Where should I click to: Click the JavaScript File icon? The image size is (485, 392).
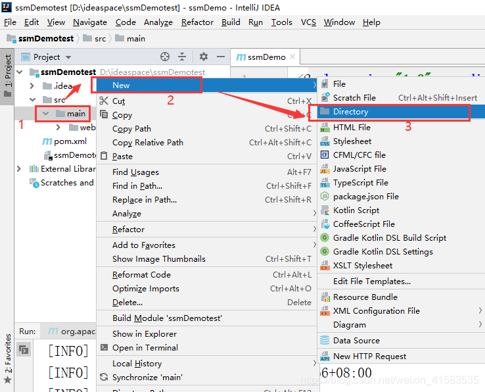coord(324,169)
